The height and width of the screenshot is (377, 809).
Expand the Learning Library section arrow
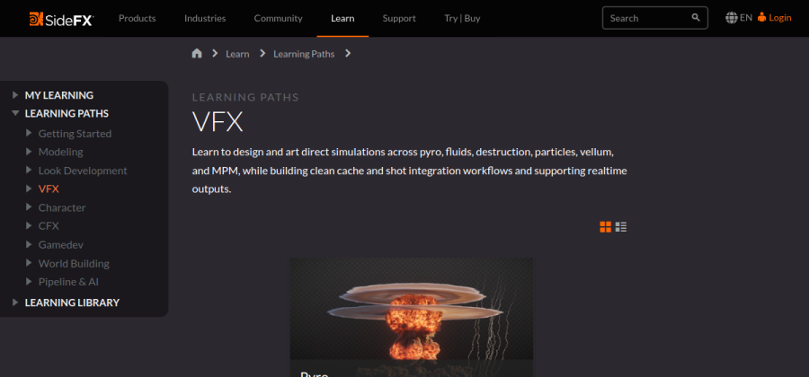click(15, 302)
